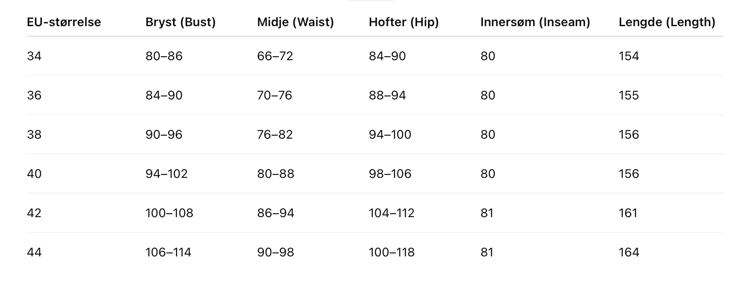
Task: Click size 34 in first column
Action: 34,56
